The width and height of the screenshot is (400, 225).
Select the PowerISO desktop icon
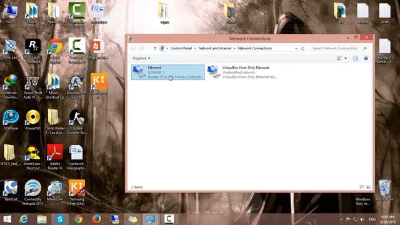[33, 120]
